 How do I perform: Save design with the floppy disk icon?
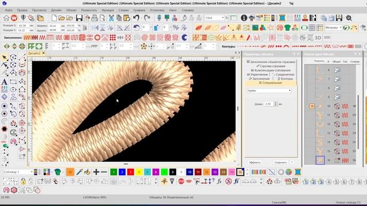[79, 18]
